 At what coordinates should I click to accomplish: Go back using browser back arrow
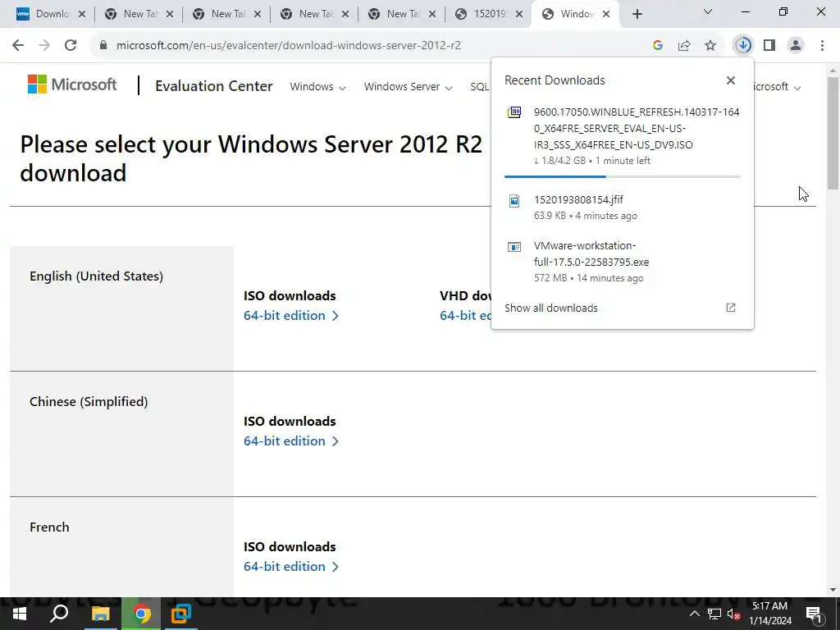(x=18, y=46)
